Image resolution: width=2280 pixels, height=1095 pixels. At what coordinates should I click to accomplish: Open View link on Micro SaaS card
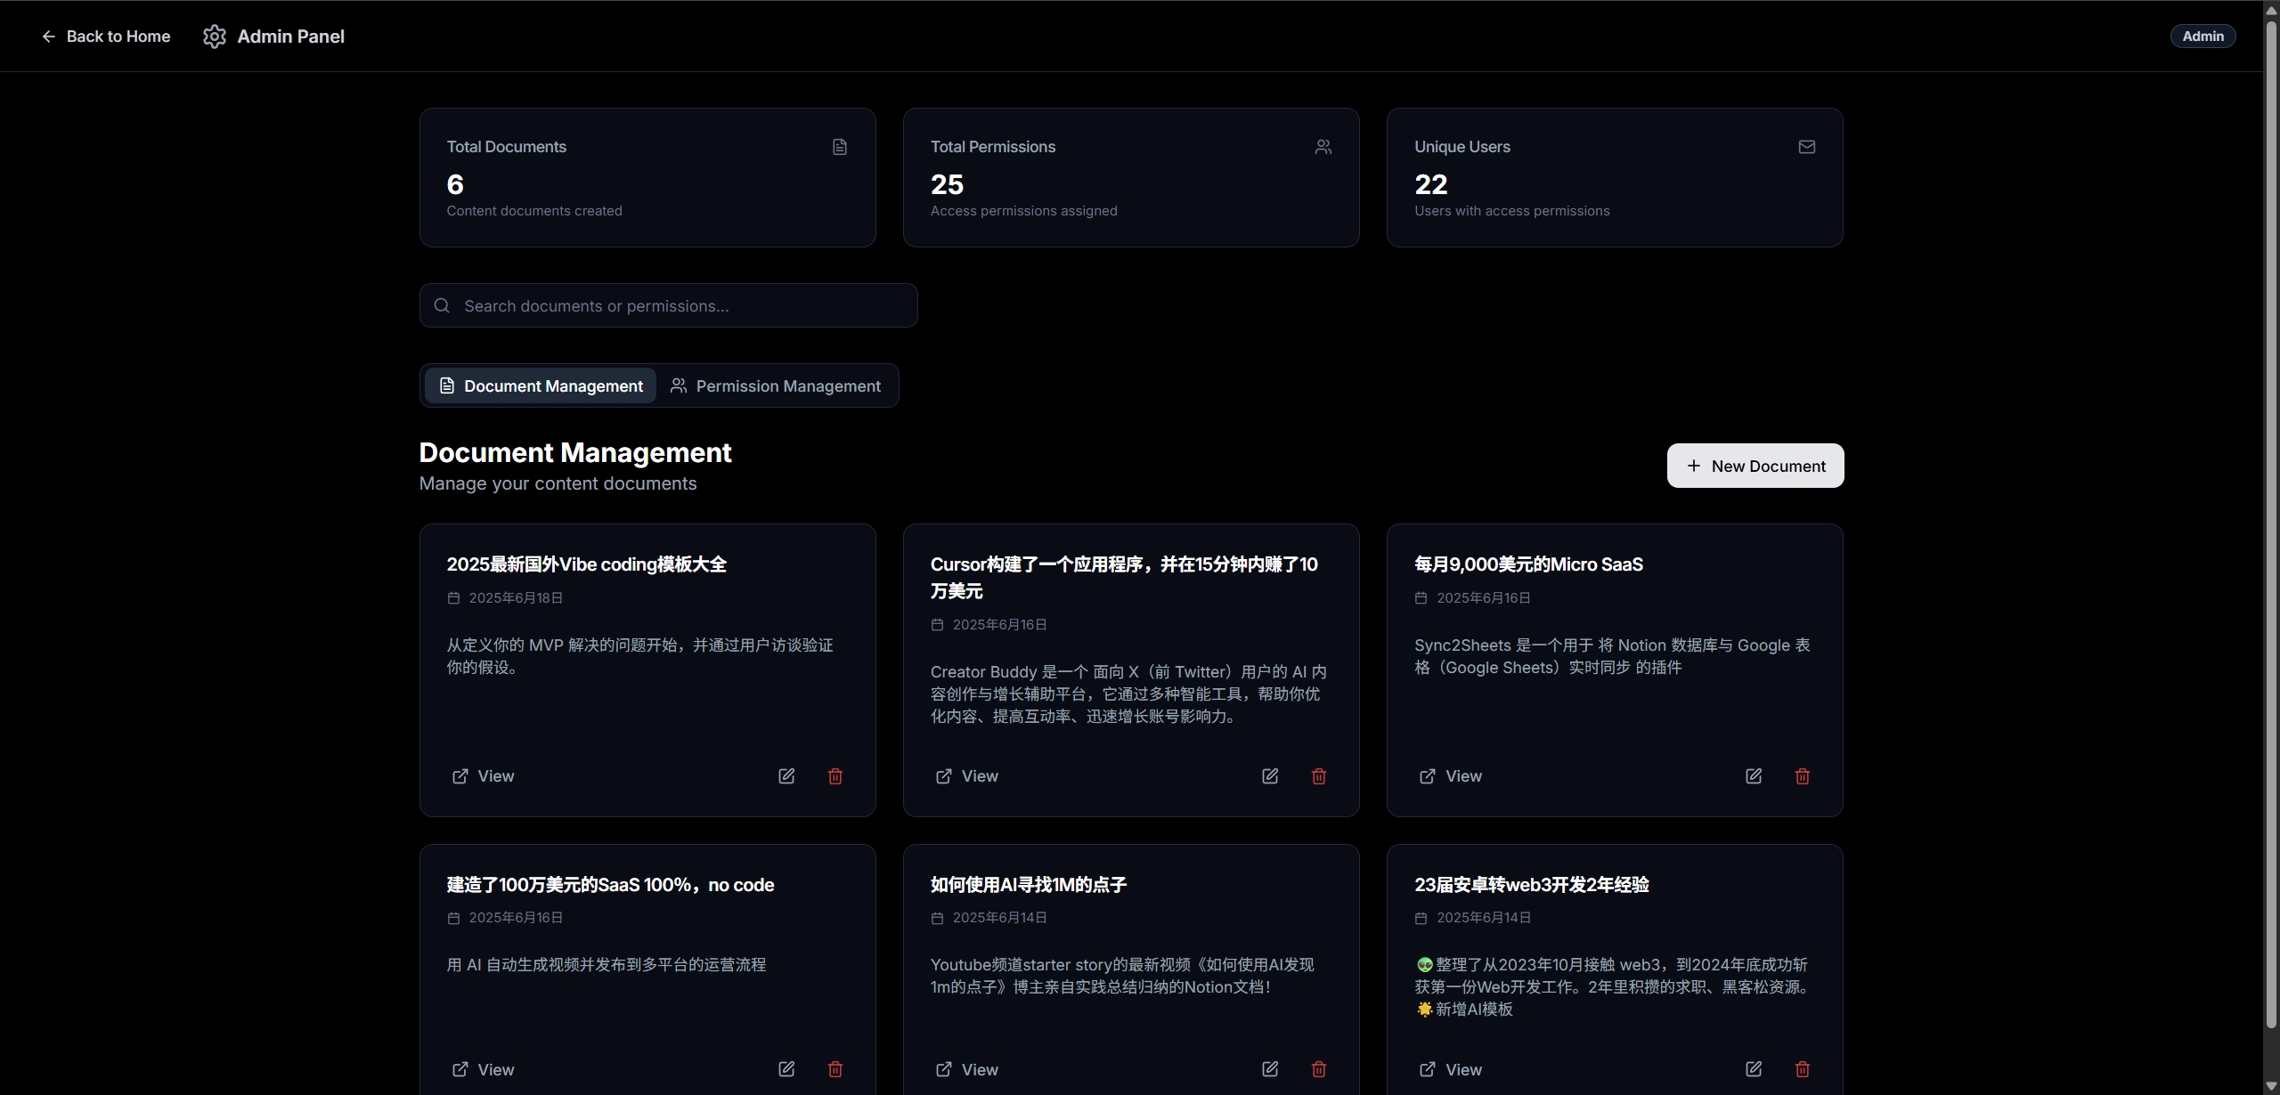(1451, 776)
